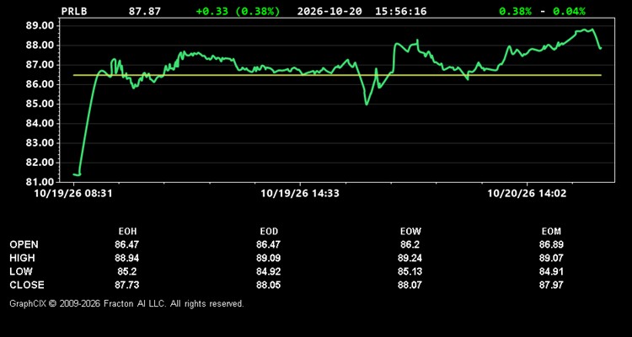The width and height of the screenshot is (632, 337).
Task: Click EOW high value 89.24
Action: click(x=410, y=258)
